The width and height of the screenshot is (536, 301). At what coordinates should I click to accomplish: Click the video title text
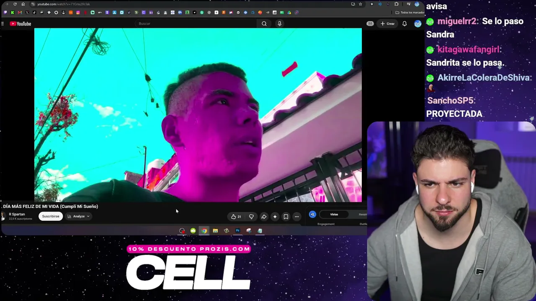tap(50, 207)
